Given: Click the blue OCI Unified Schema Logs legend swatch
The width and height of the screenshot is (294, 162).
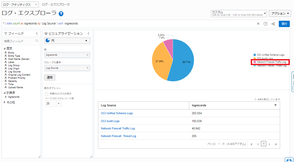Looking at the screenshot, I should tap(254, 55).
